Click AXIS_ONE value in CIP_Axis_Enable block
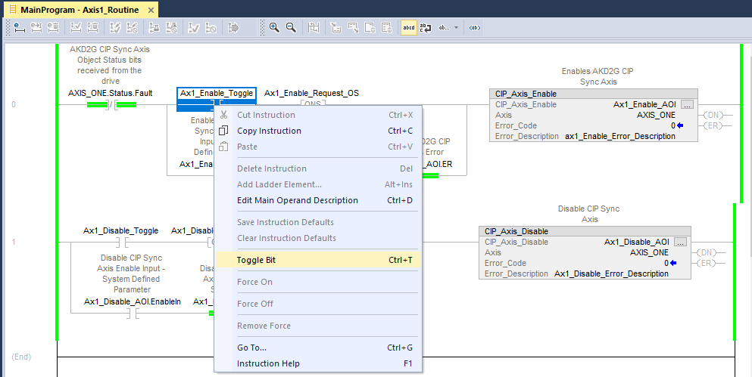Screen dimensions: 752x377 [x=656, y=115]
